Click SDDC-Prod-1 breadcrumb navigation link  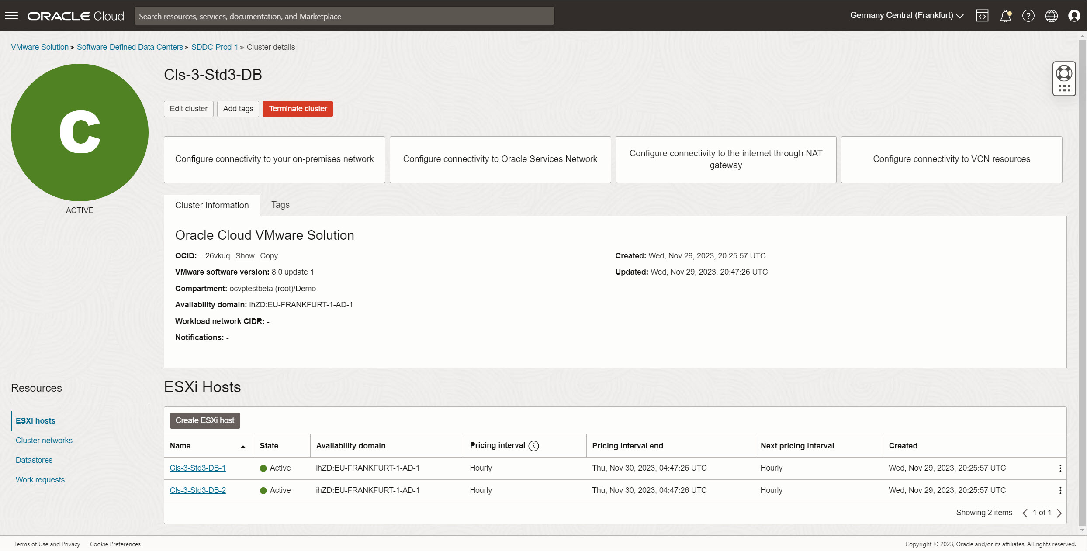point(215,46)
